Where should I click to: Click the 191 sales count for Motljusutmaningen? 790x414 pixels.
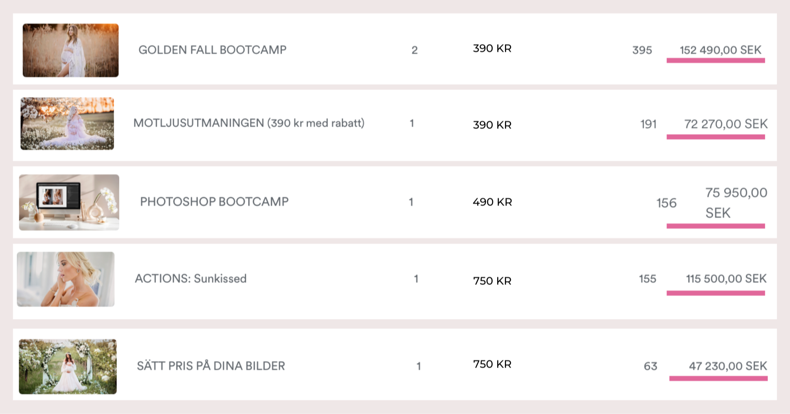[x=648, y=124]
